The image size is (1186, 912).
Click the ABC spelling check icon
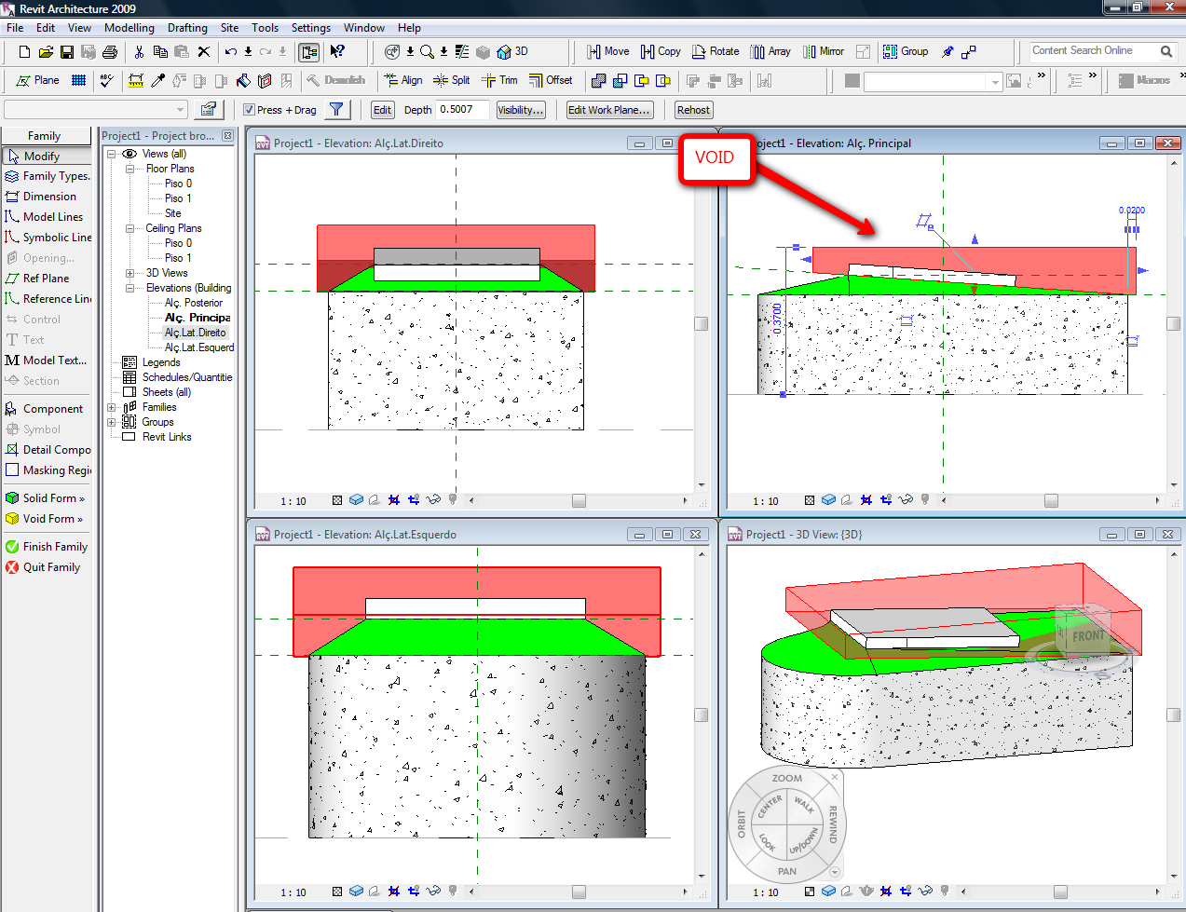[x=107, y=81]
